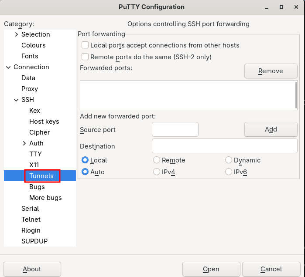
Task: Open the X11 forwarding page
Action: 34,165
